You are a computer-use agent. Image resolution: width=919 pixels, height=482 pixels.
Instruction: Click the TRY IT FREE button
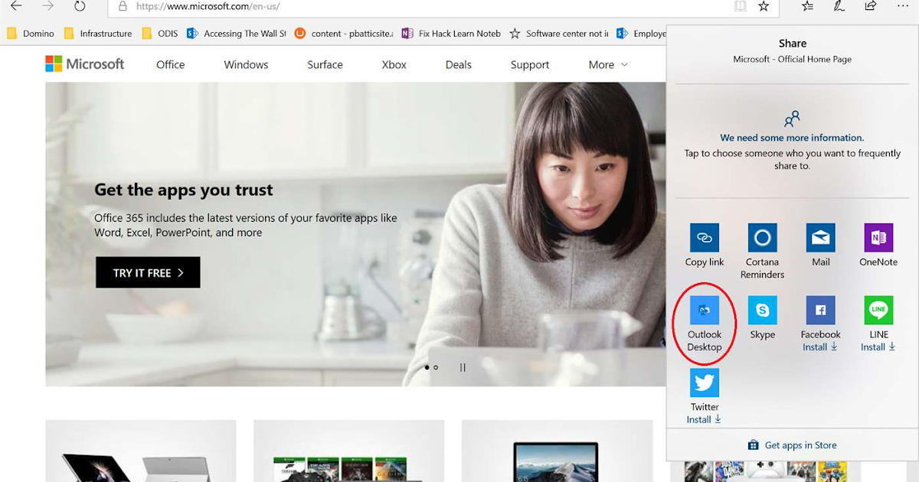[x=148, y=272]
